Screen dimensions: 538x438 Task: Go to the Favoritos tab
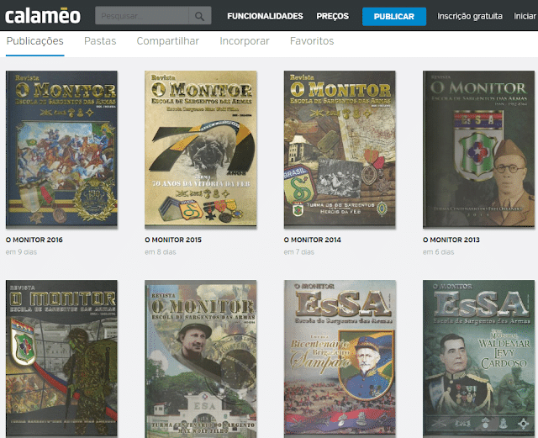tap(312, 41)
